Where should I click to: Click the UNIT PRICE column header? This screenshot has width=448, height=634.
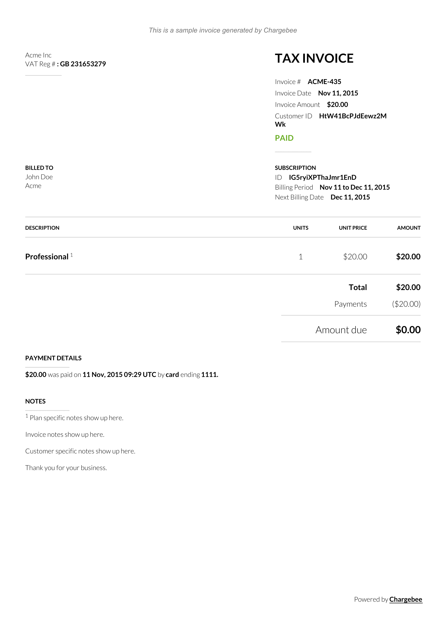click(353, 228)
